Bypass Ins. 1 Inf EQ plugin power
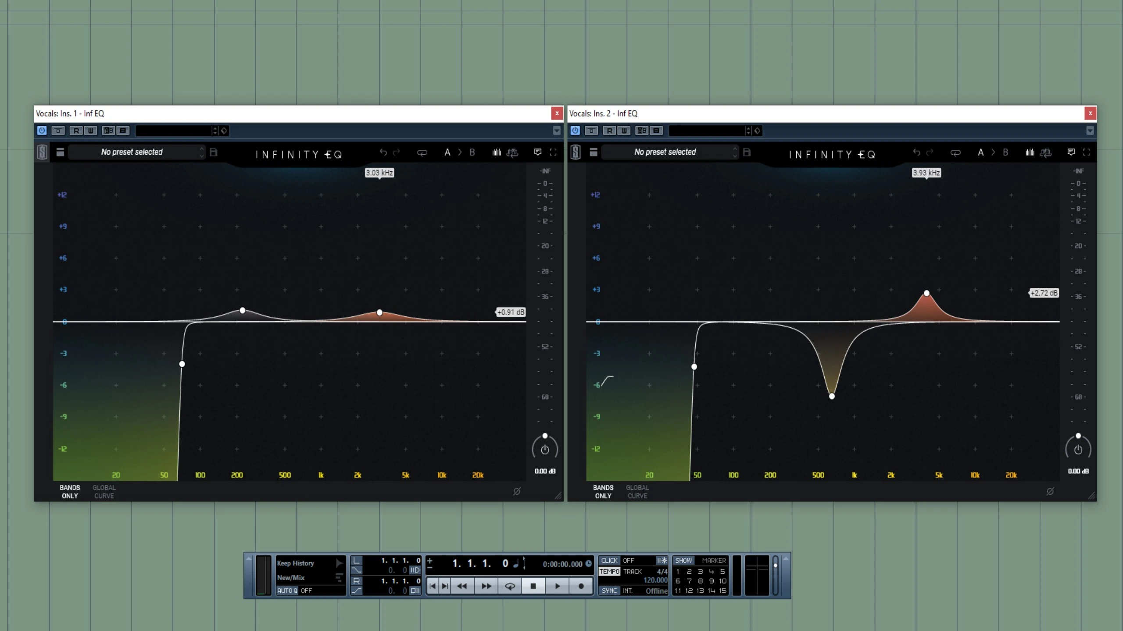The height and width of the screenshot is (631, 1123). pos(42,131)
